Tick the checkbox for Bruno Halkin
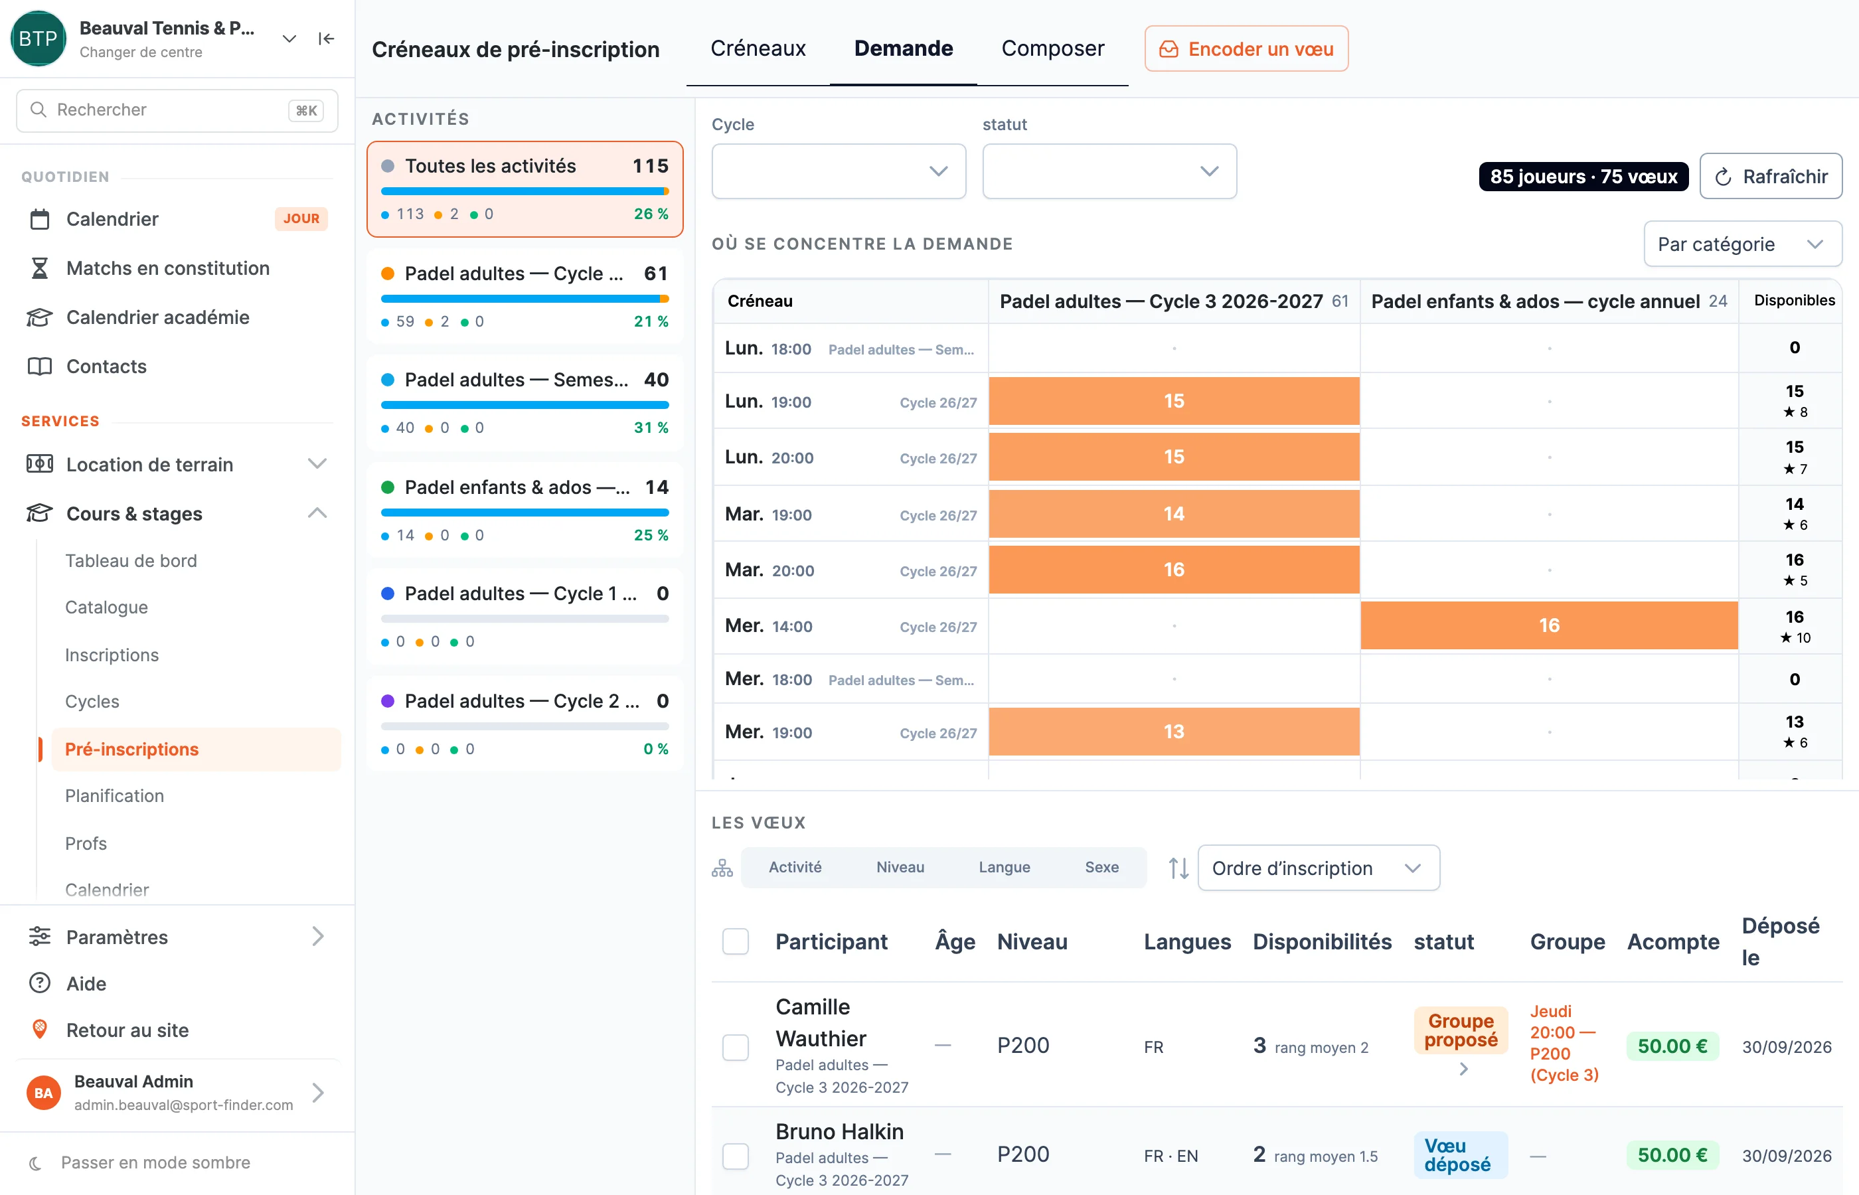Viewport: 1859px width, 1195px height. pos(736,1155)
